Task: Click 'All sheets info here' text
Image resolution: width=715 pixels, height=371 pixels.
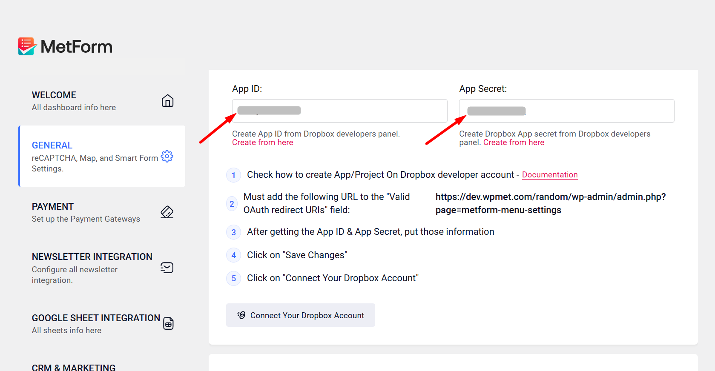Action: pos(66,331)
